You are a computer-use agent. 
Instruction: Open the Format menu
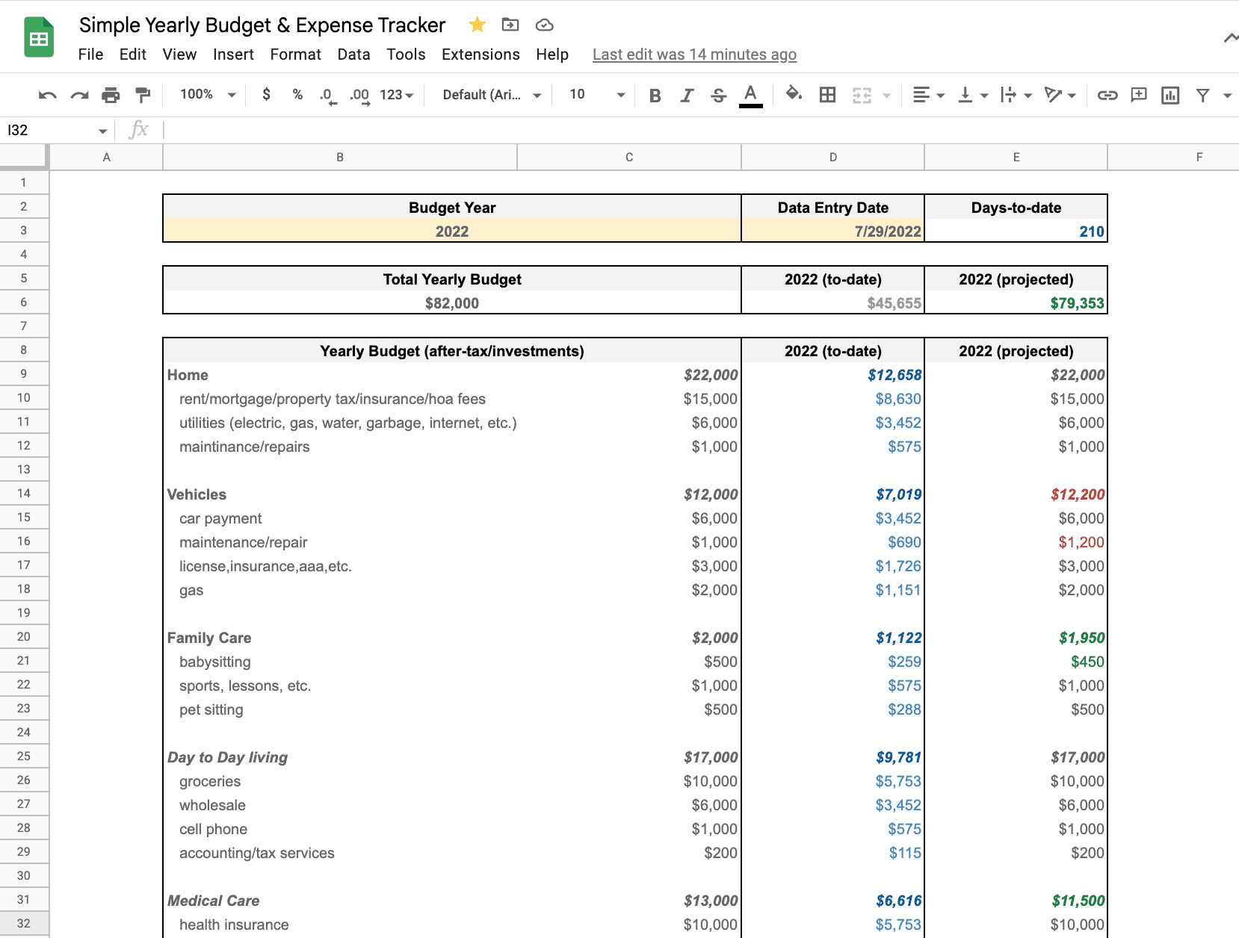[x=295, y=55]
